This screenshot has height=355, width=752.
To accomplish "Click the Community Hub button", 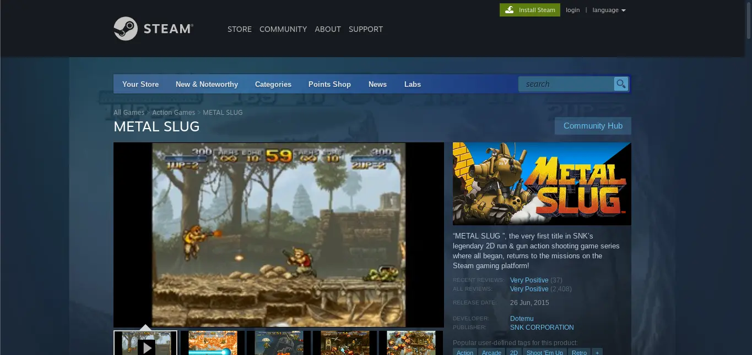I will (593, 126).
